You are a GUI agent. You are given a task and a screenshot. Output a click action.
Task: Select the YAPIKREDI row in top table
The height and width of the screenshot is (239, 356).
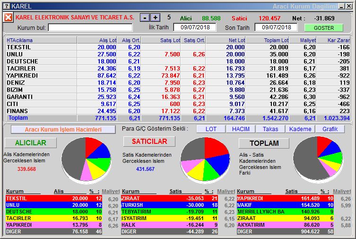pyautogui.click(x=178, y=75)
